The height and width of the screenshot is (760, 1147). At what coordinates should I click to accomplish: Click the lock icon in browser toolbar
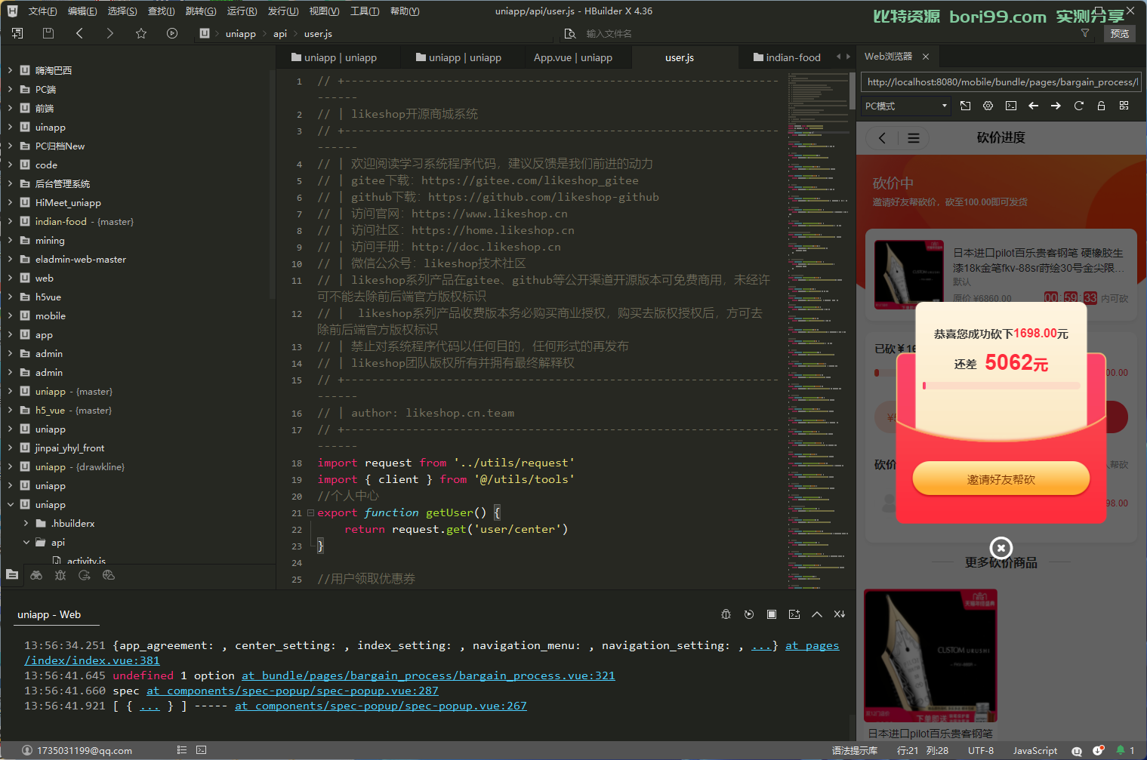1101,106
